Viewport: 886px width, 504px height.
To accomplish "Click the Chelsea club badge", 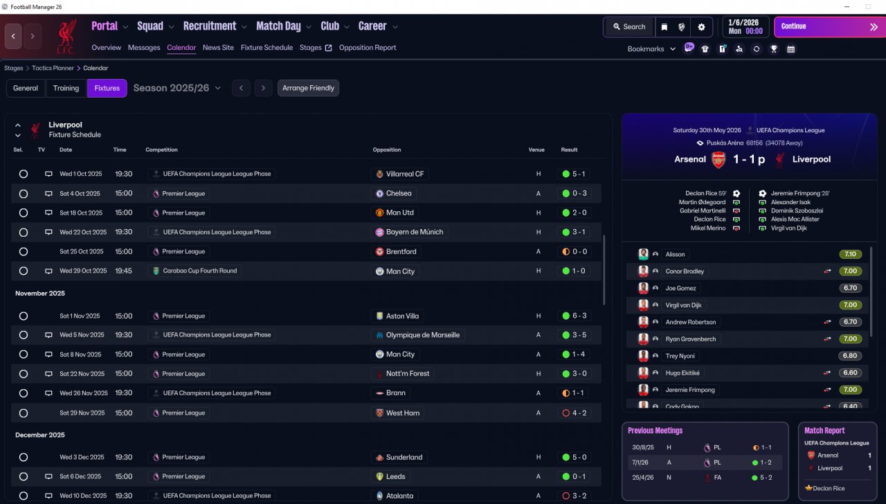I will tap(379, 194).
